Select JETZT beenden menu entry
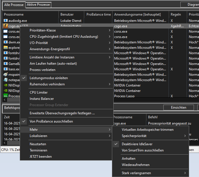Image resolution: width=199 pixels, height=177 pixels. click(66, 157)
